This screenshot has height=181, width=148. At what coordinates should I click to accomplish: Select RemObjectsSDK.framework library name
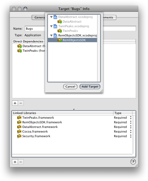[x=42, y=122]
